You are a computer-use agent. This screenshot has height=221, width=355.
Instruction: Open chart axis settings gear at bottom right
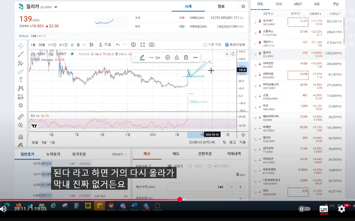pyautogui.click(x=243, y=135)
